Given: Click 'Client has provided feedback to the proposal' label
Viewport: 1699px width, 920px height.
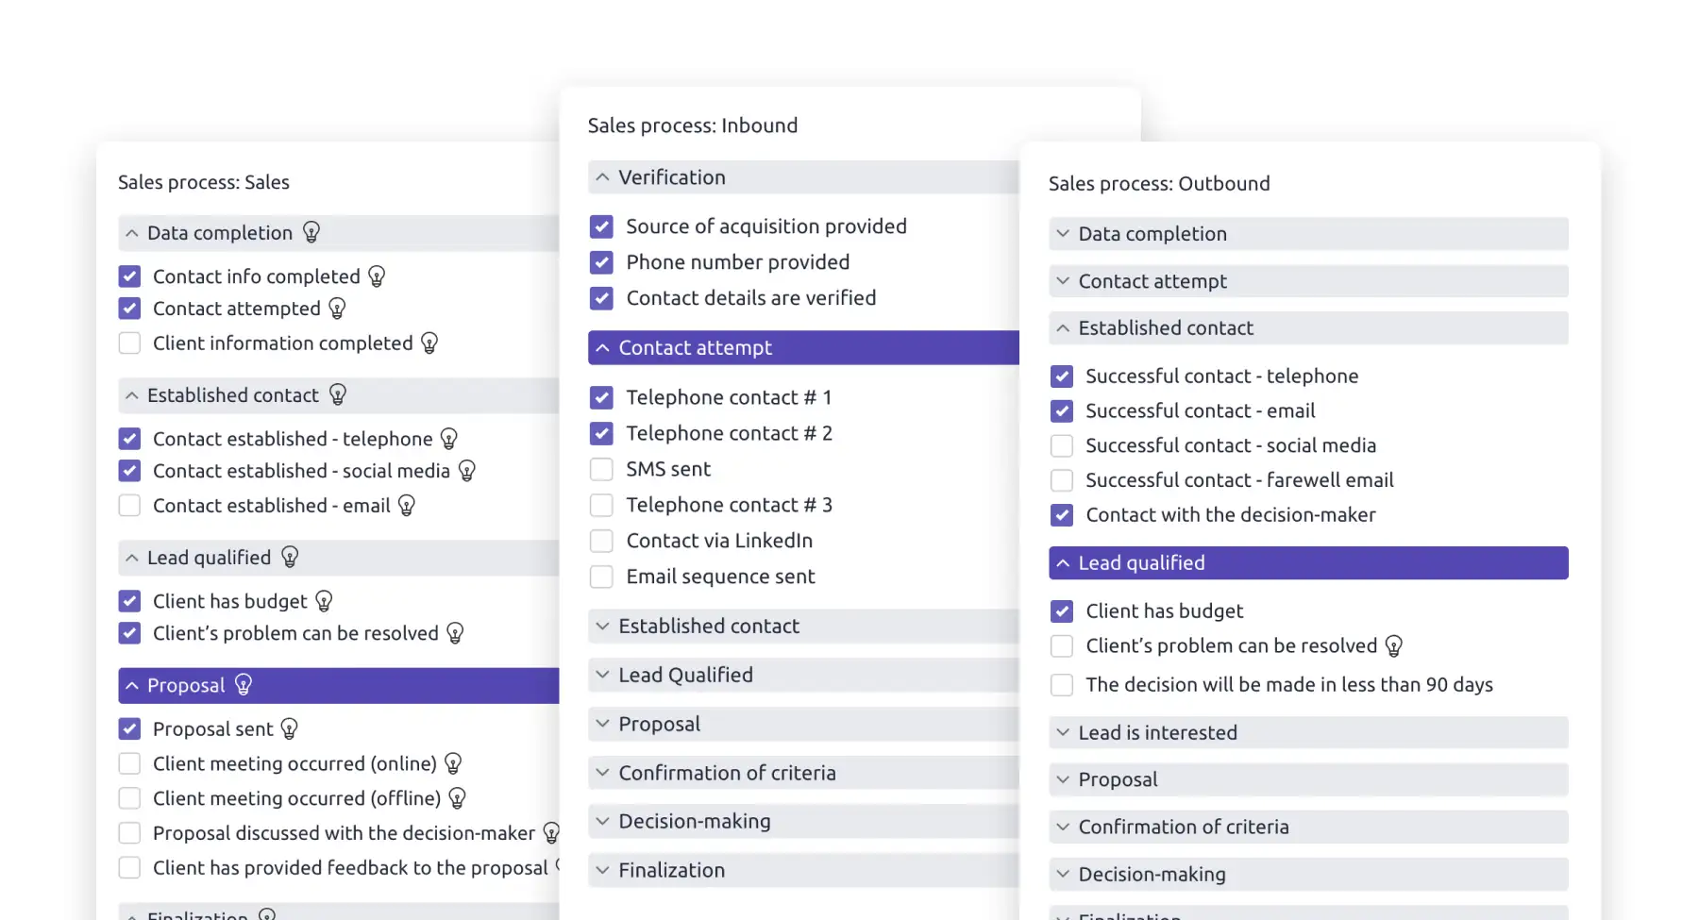Looking at the screenshot, I should click(350, 868).
